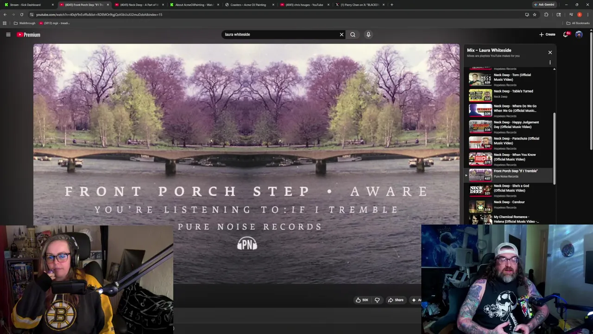Click the playlist panel scrollbar
Screen dimensions: 593x334
pos(554,148)
